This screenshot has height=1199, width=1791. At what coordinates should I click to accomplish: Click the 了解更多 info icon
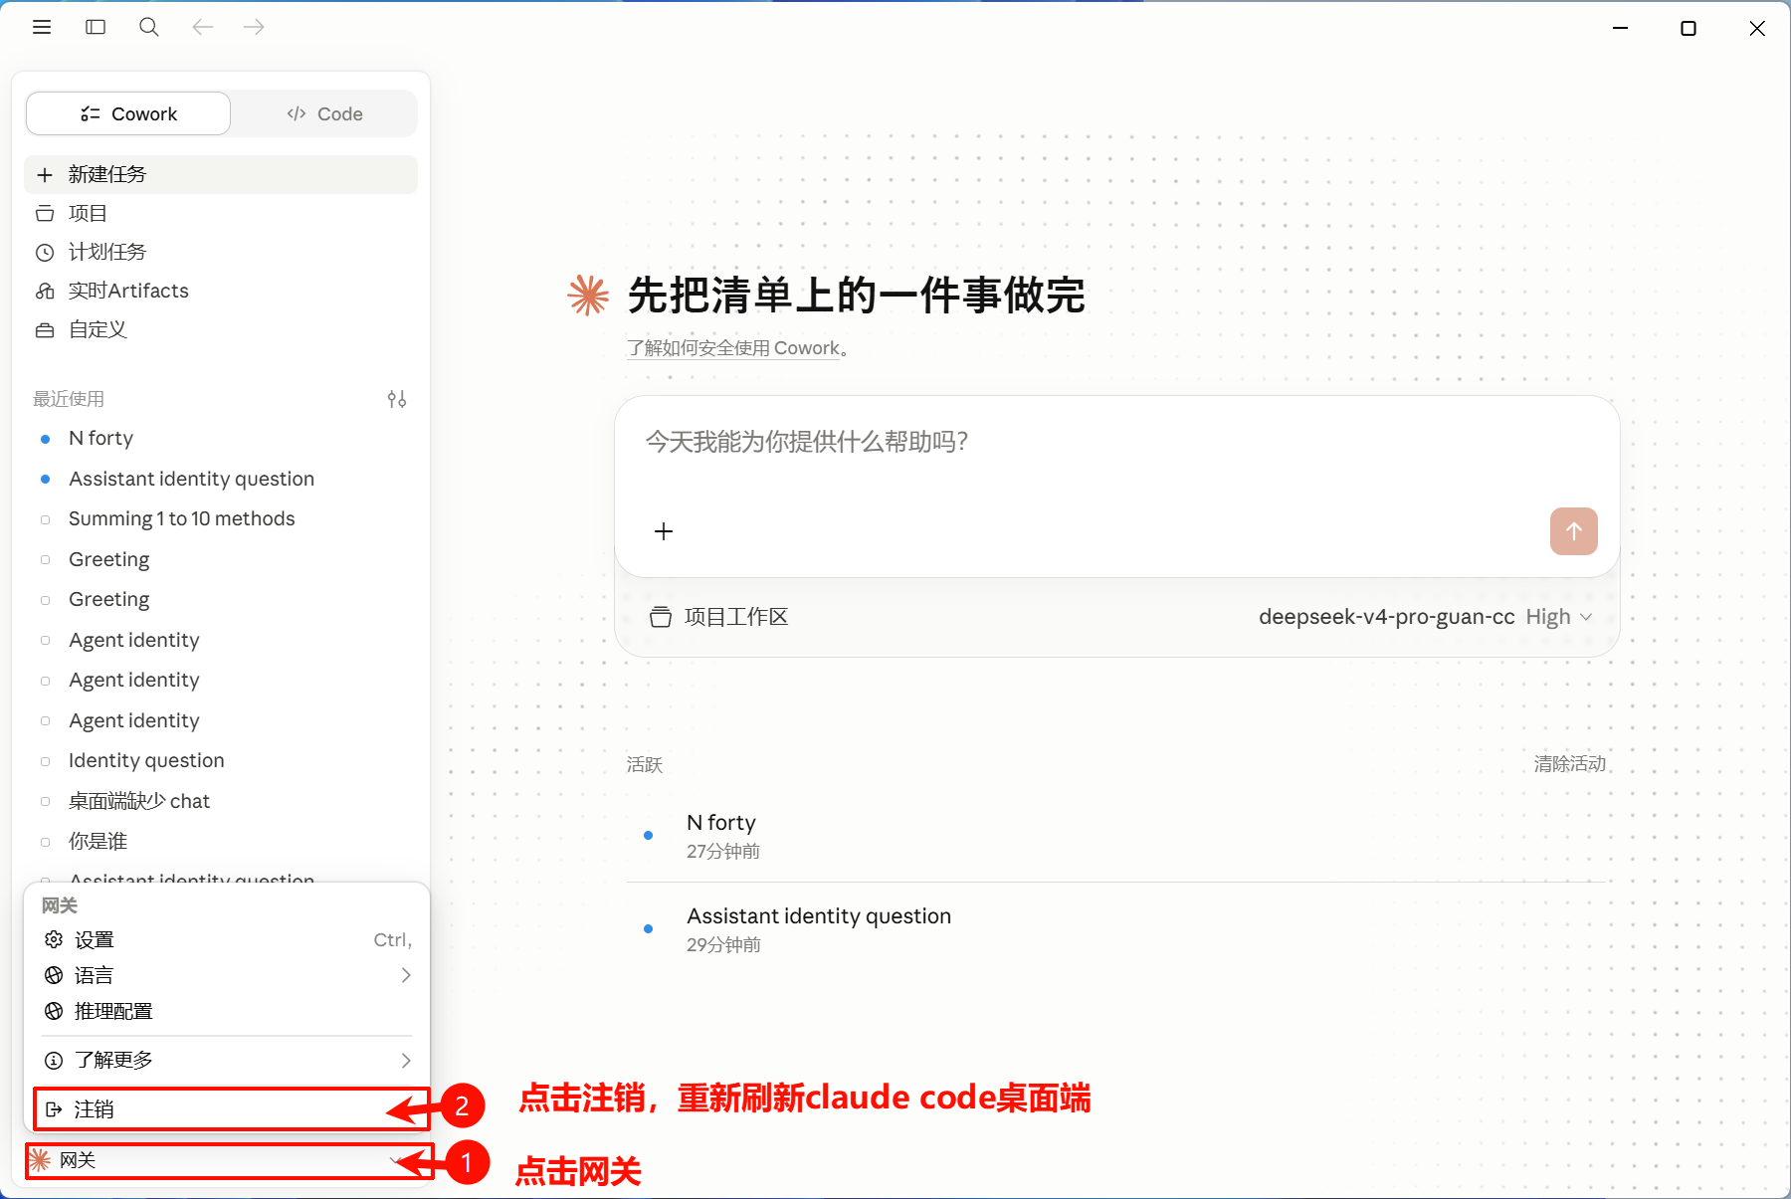pyautogui.click(x=54, y=1060)
